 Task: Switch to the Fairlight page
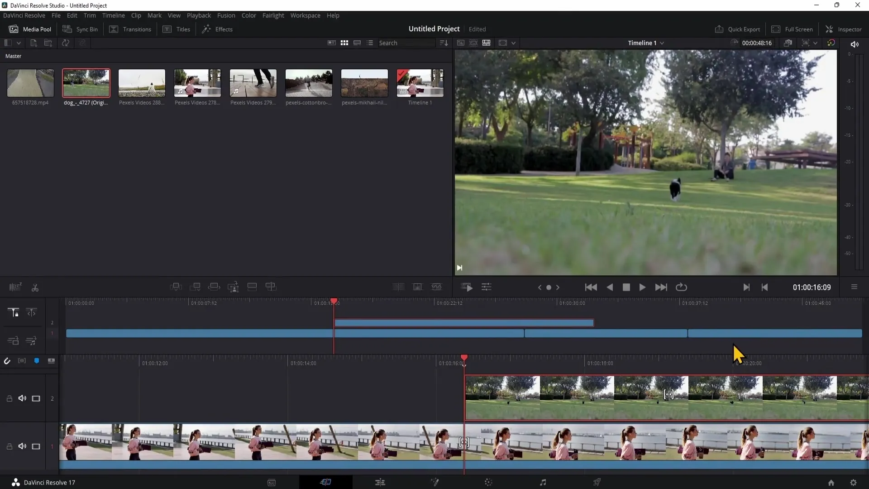543,483
